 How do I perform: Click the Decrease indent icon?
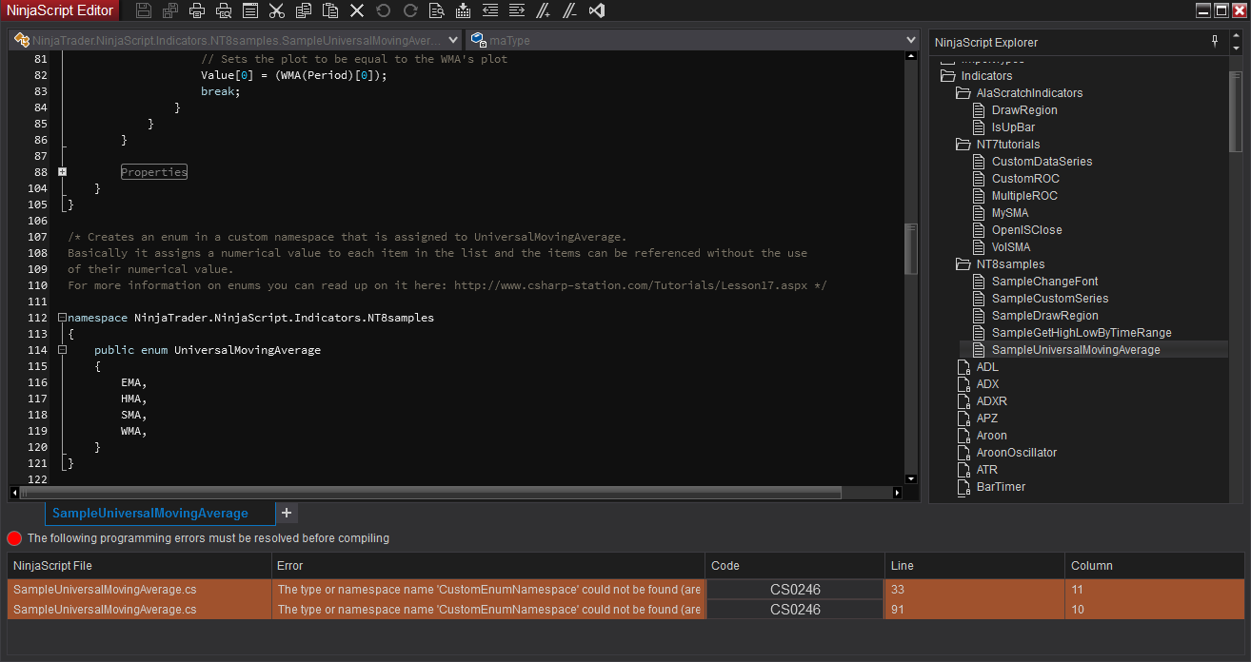coord(490,10)
